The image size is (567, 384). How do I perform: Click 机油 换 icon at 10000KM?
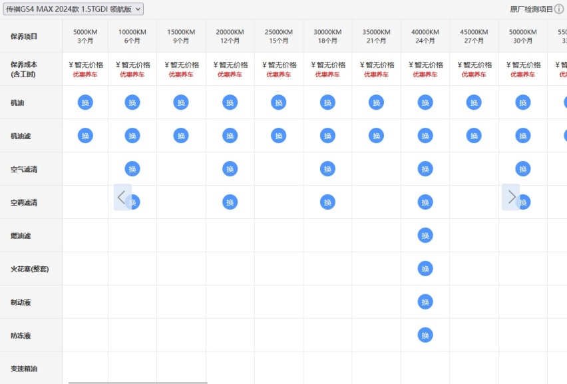point(132,102)
